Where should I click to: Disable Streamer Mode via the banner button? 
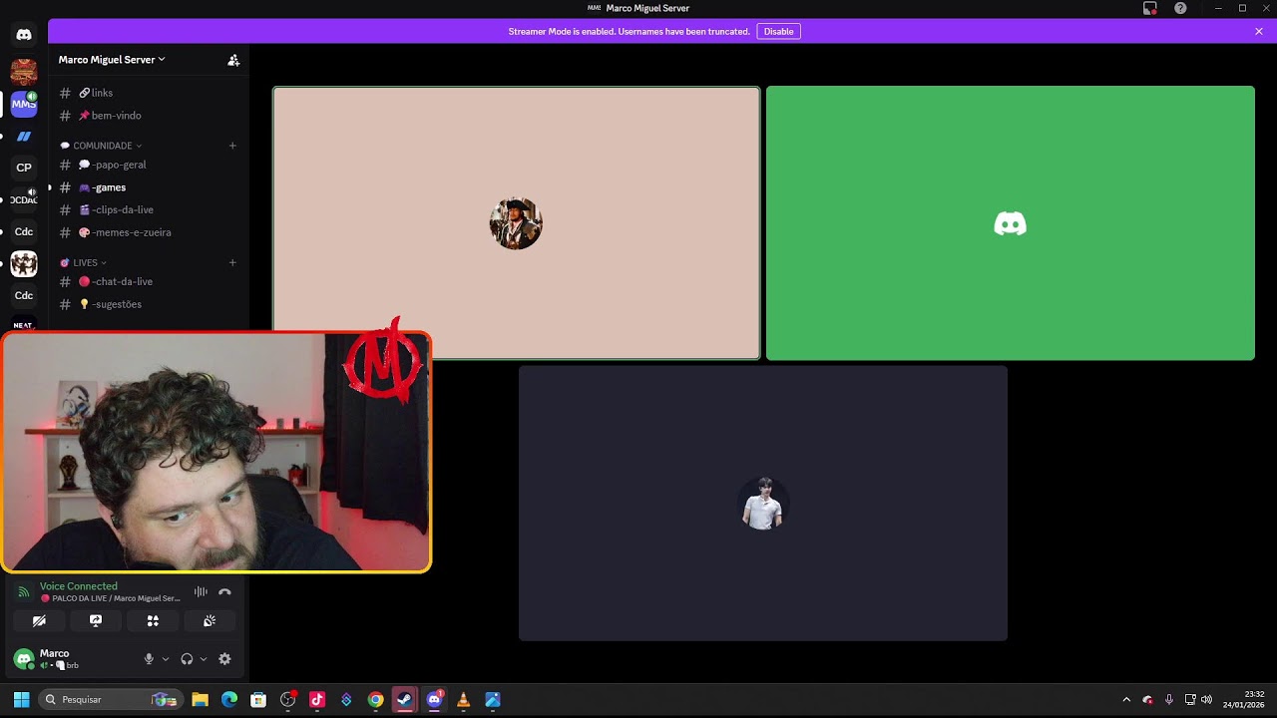click(778, 32)
